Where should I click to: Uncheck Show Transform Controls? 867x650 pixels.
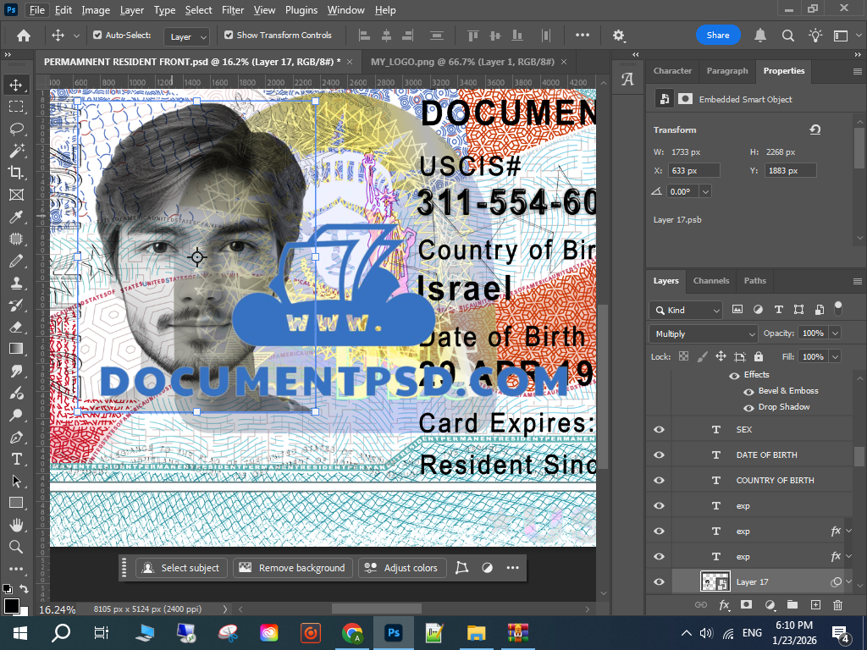click(229, 36)
